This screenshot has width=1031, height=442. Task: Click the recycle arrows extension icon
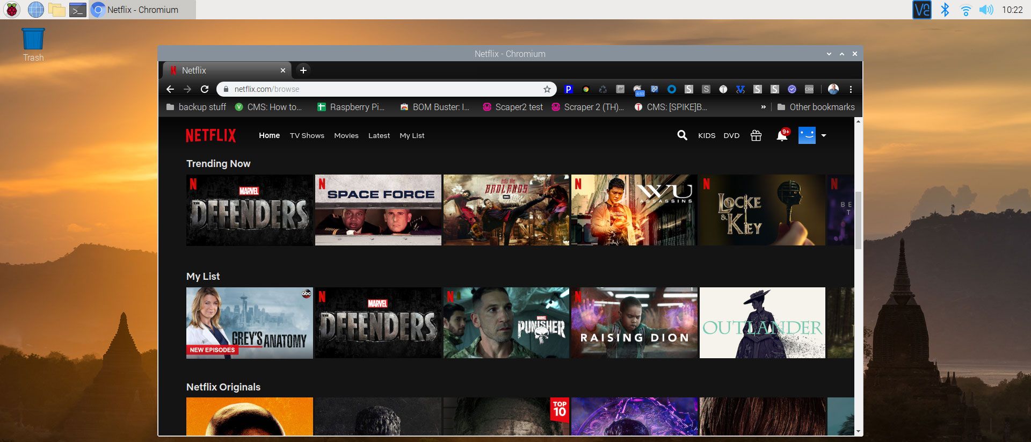[x=603, y=89]
